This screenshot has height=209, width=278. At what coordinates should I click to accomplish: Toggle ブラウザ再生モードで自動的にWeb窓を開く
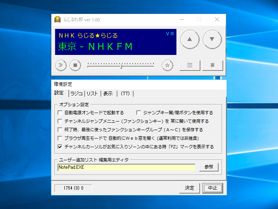60,138
